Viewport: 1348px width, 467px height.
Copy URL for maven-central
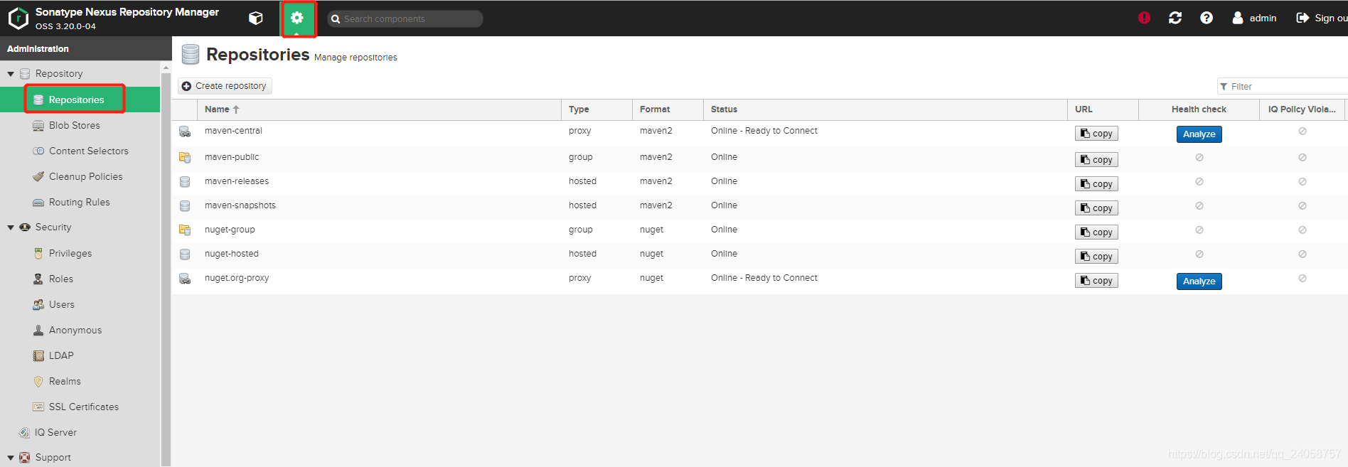(1096, 134)
